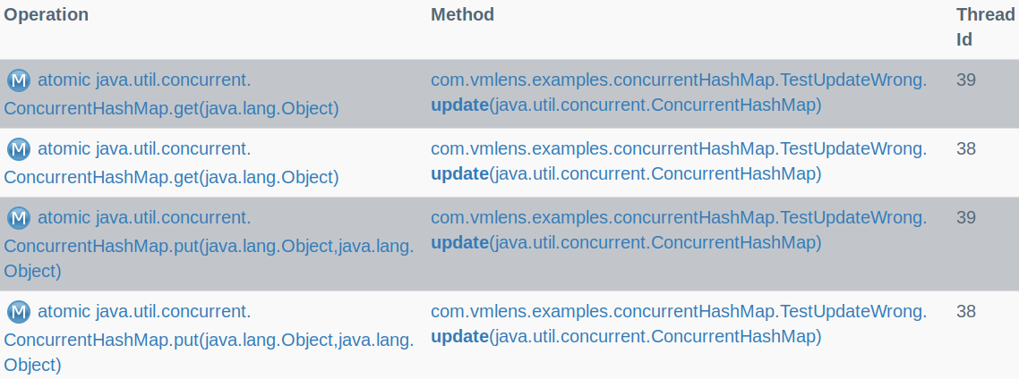Click the M icon of thread 39's put operation
Image resolution: width=1019 pixels, height=379 pixels.
pyautogui.click(x=19, y=218)
